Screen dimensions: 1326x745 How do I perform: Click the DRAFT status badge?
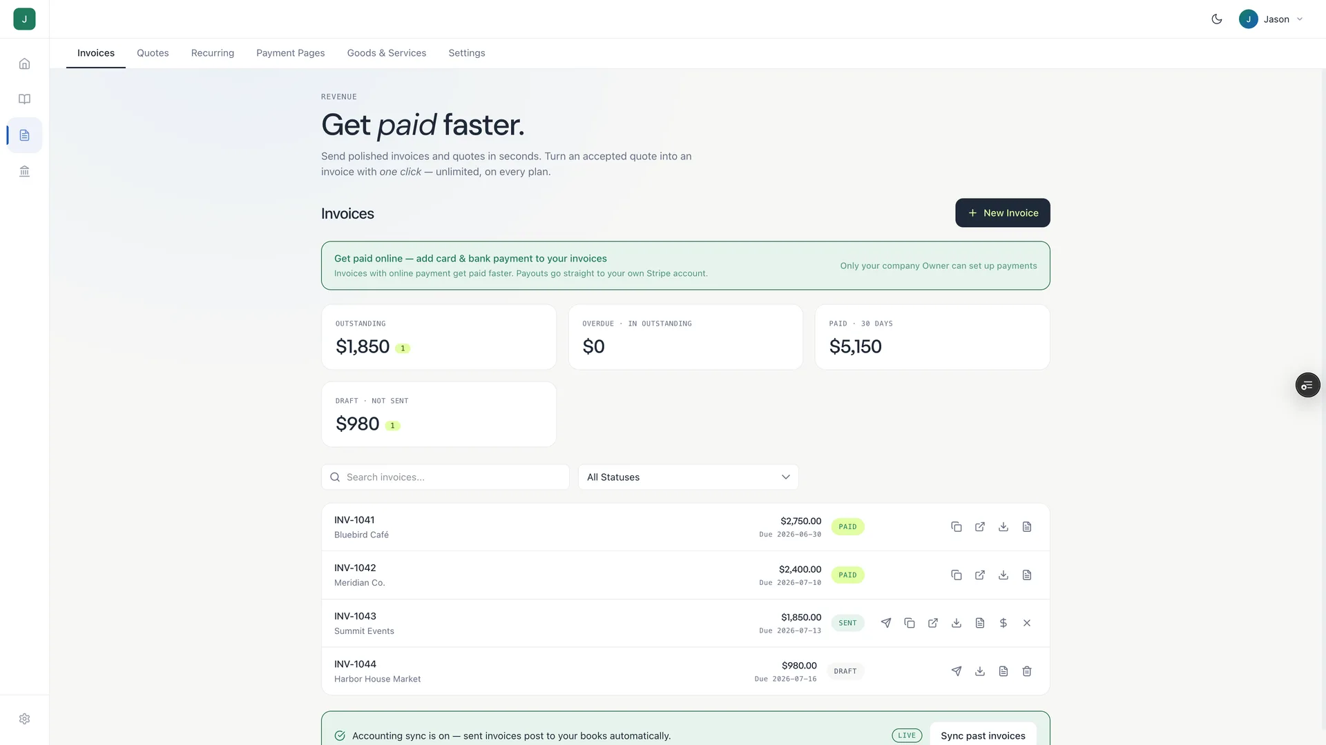click(x=845, y=671)
